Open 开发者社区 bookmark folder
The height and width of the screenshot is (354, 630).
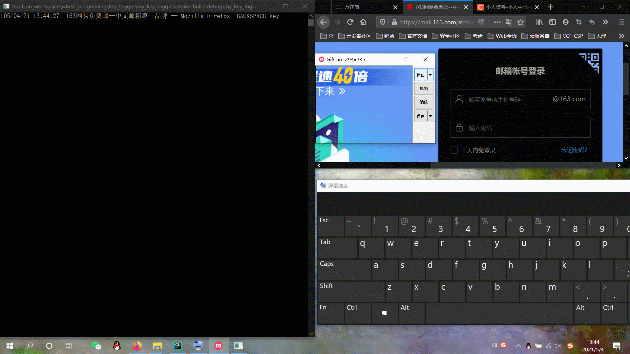point(355,36)
